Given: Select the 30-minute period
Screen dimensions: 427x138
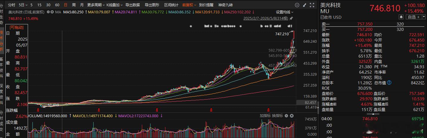Looking at the screenshot, I should point(48,5).
